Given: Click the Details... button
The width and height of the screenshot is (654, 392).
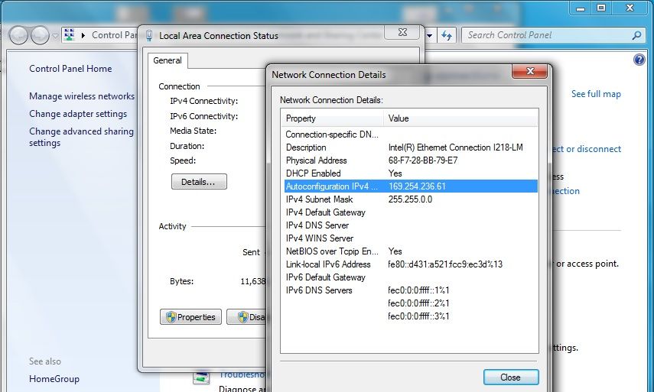Looking at the screenshot, I should coord(199,182).
